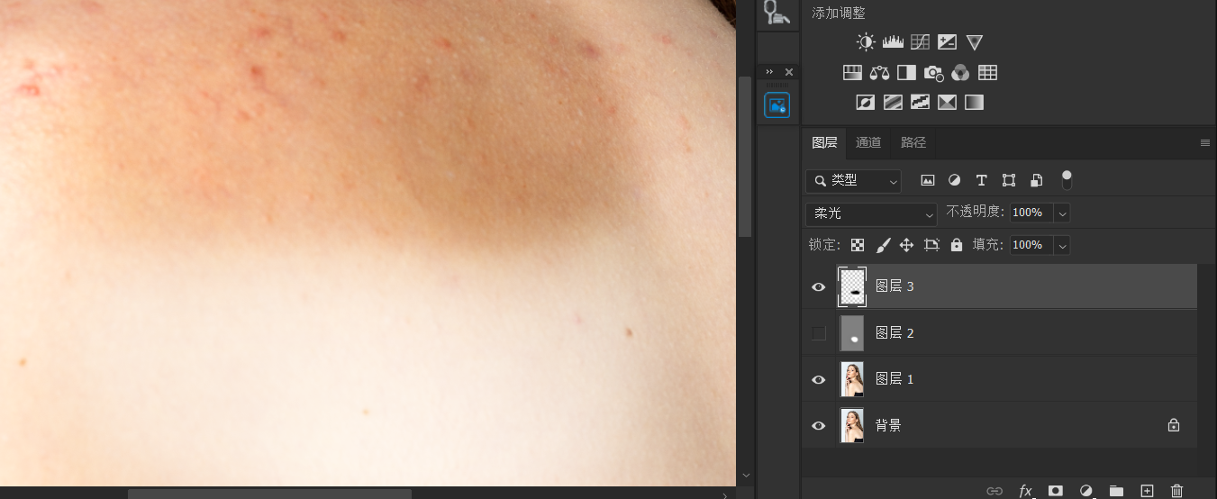
Task: Click the 填充 100% value field
Action: pos(1031,245)
